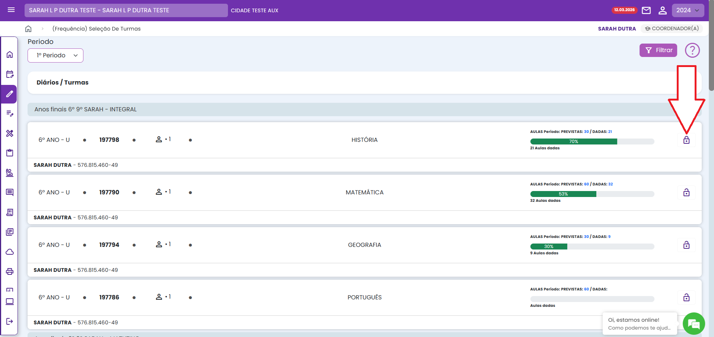Open PORTUGUÊS class row 197786
This screenshot has width=714, height=337.
click(x=364, y=297)
